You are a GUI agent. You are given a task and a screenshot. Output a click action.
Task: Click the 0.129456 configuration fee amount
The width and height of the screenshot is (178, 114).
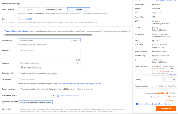[x=163, y=93]
